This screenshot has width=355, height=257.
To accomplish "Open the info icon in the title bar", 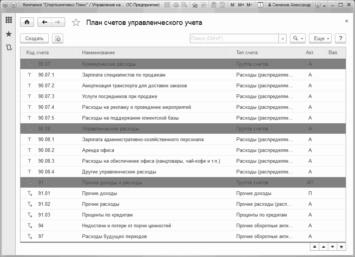I will [x=318, y=5].
